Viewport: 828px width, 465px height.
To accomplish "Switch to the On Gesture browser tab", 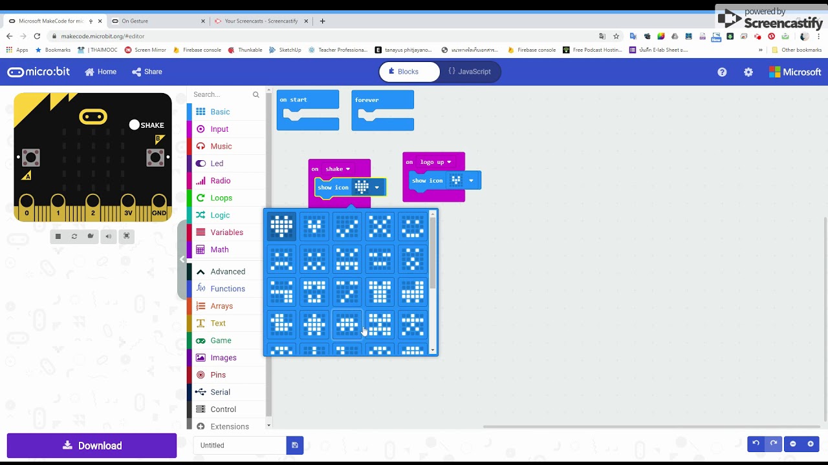I will click(158, 21).
